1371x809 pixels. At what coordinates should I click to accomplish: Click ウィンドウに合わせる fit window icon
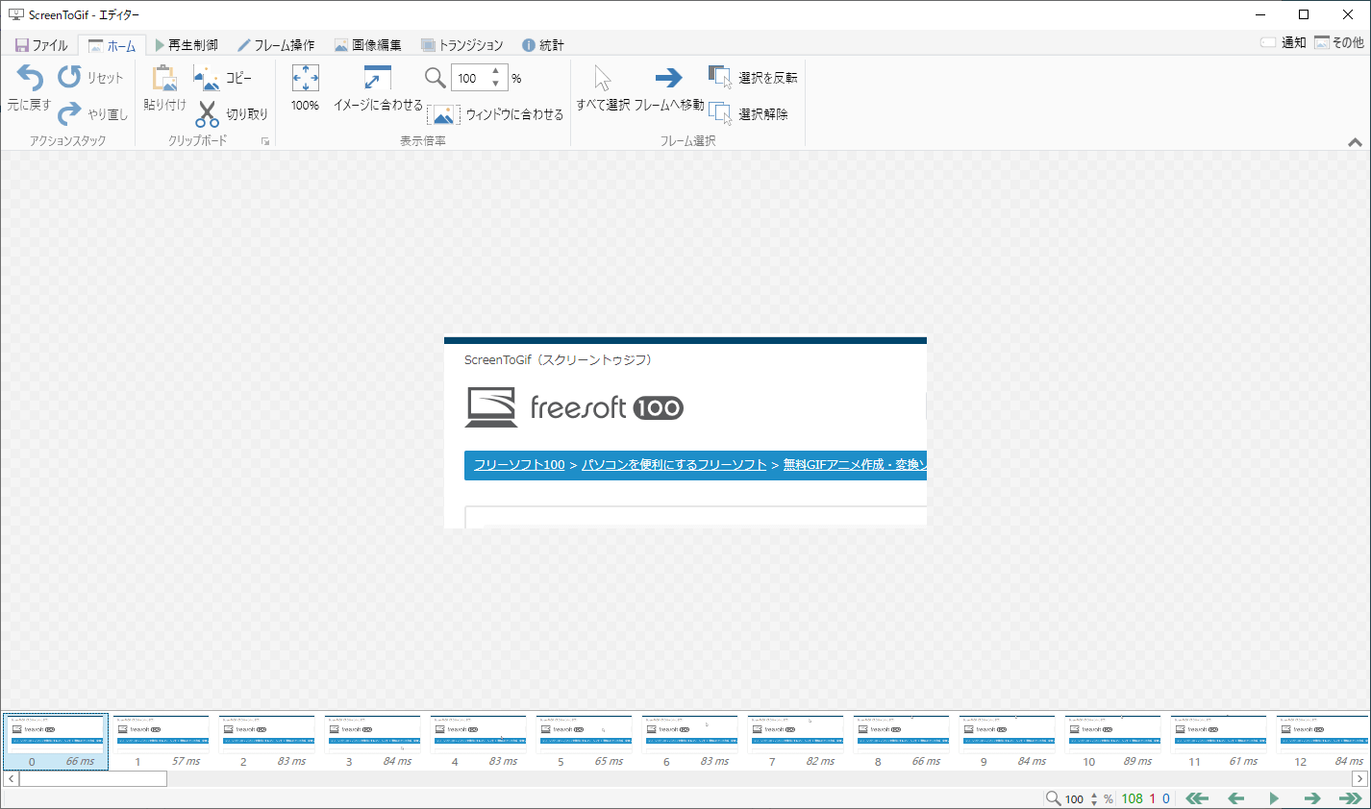coord(443,114)
